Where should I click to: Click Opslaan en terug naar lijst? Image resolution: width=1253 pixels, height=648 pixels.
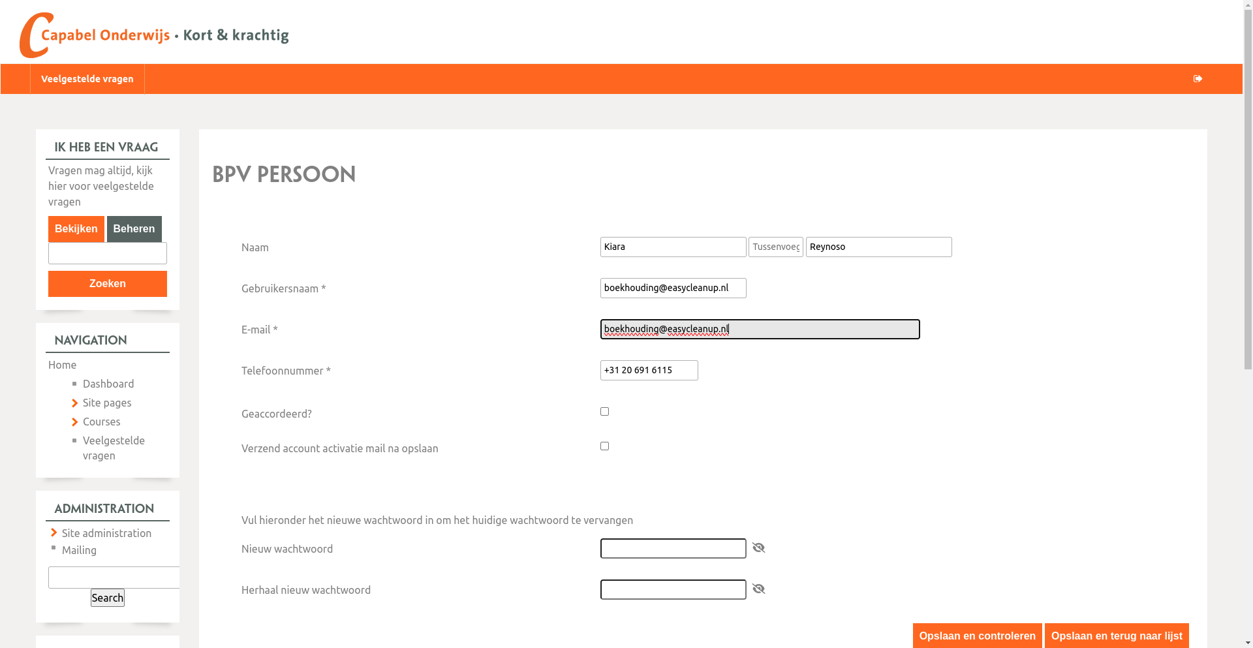[1117, 636]
